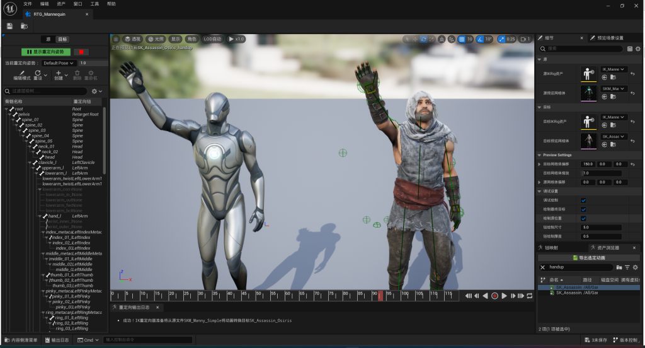Toggle the 调试绘制 checkbox
The image size is (645, 348).
(583, 200)
